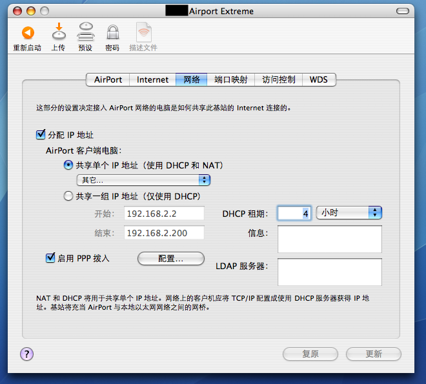This screenshot has height=384, width=426.
Task: Click the 描述文件 profile toolbar icon
Action: click(x=143, y=32)
